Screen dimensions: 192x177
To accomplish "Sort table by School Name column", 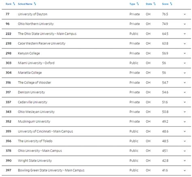I will [35, 4].
